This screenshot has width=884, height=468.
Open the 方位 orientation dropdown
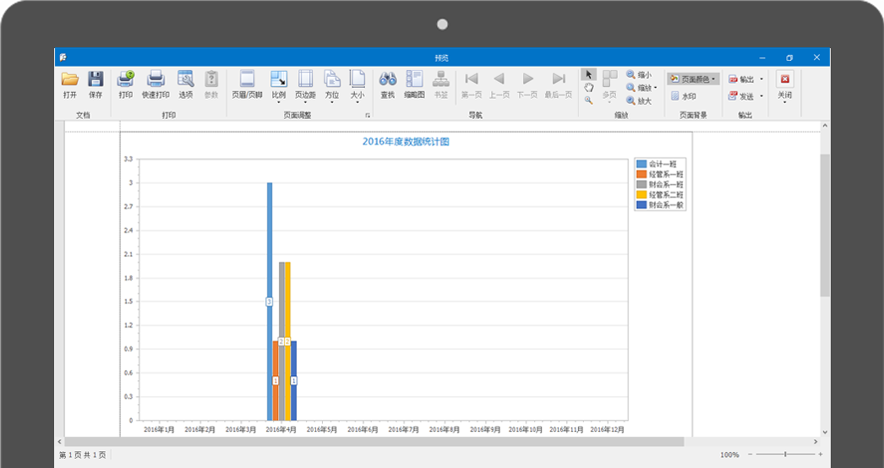pos(332,86)
